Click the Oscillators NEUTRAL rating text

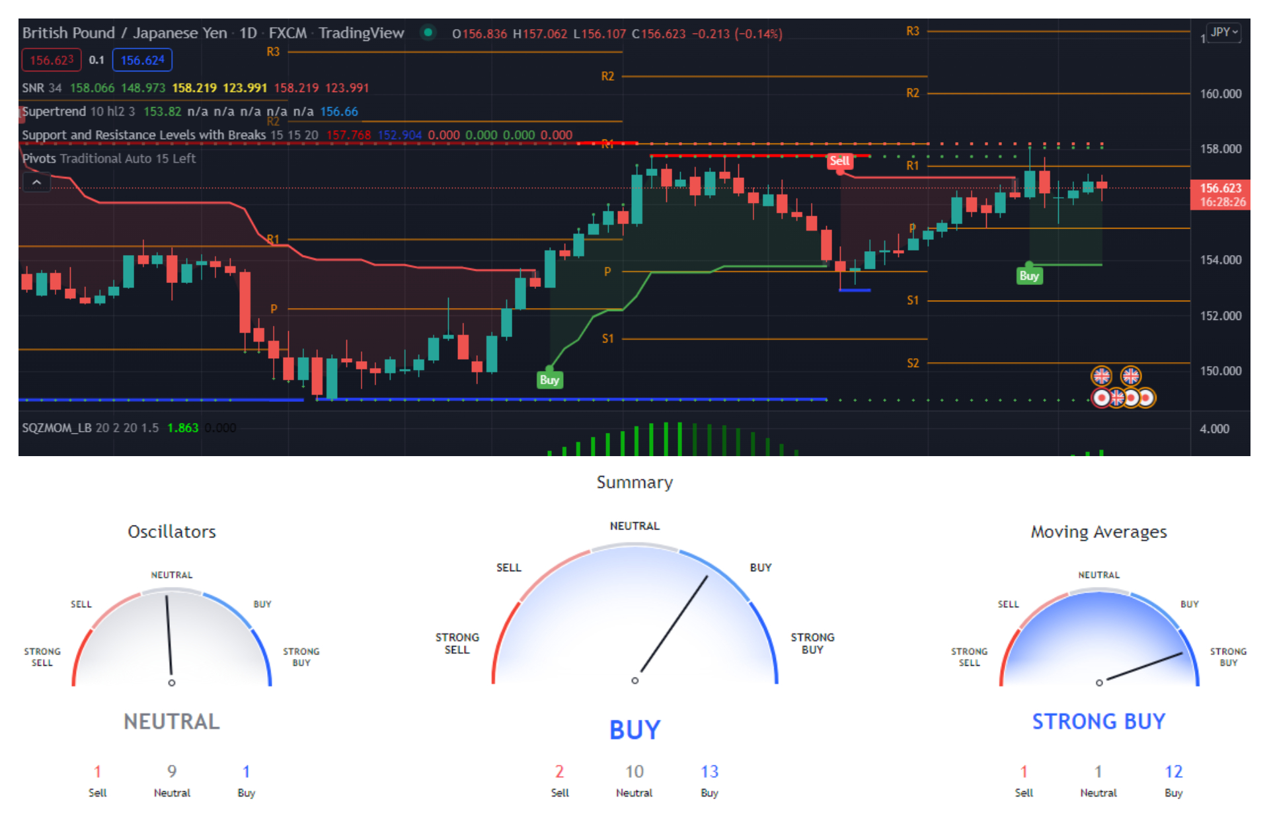(x=172, y=721)
